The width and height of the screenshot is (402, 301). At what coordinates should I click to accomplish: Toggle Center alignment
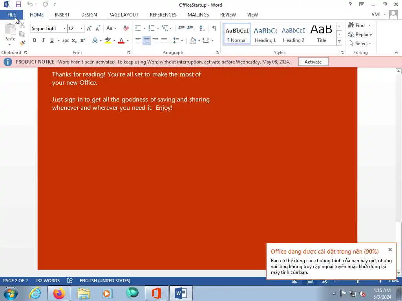(x=147, y=40)
